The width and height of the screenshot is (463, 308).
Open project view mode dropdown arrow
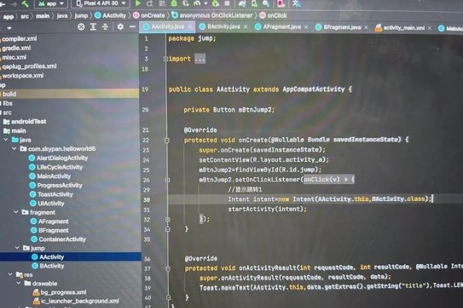[9, 28]
